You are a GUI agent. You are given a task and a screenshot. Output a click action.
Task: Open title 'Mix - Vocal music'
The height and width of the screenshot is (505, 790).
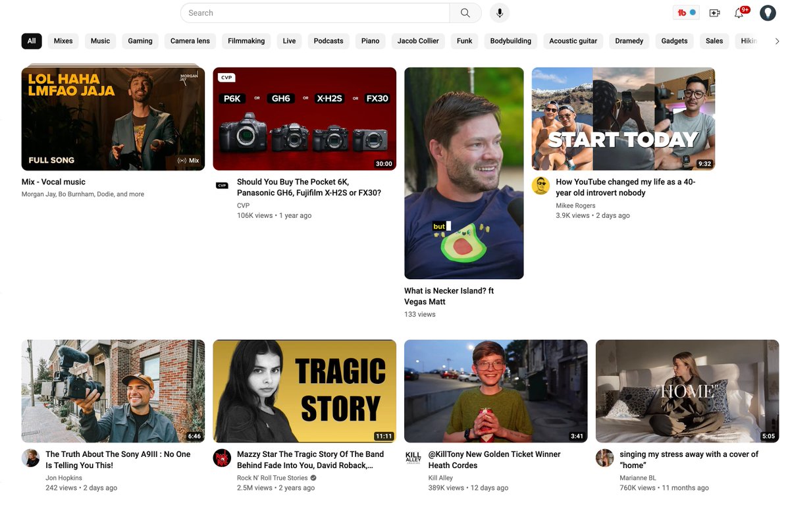point(53,182)
